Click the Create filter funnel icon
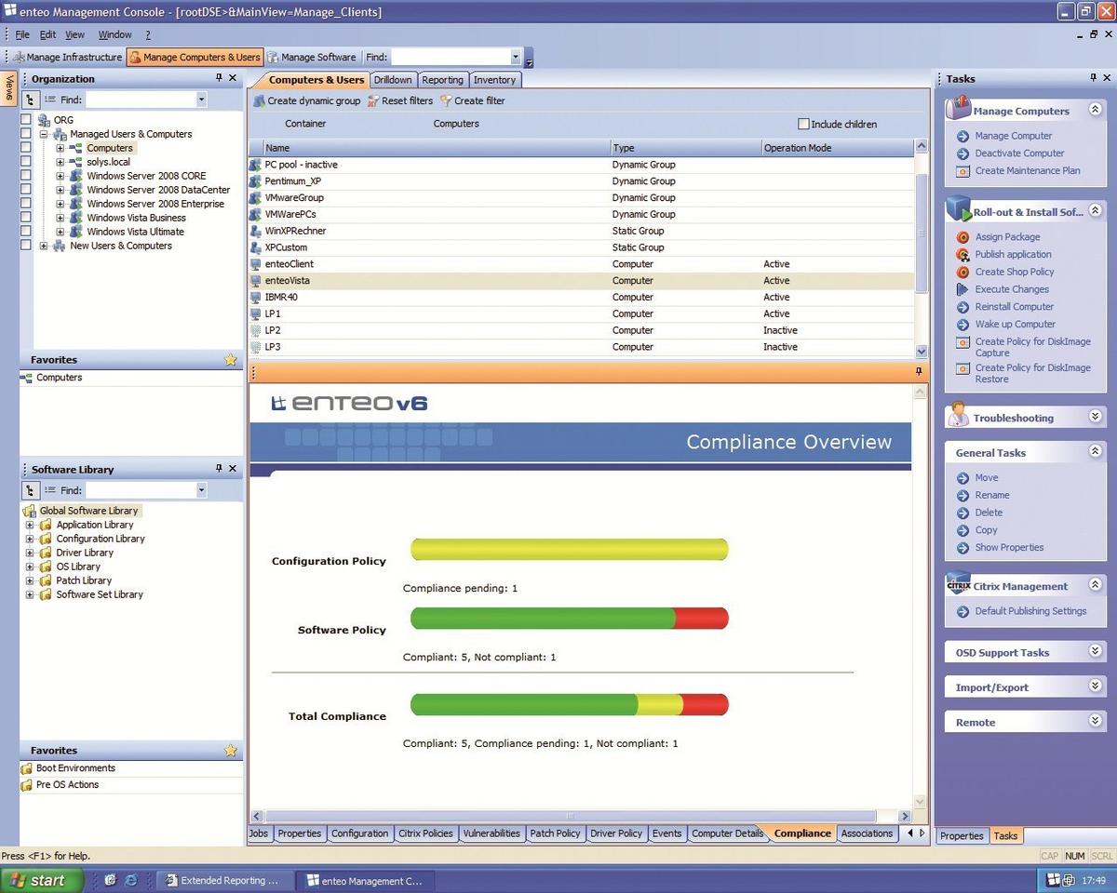This screenshot has height=893, width=1117. 446,101
